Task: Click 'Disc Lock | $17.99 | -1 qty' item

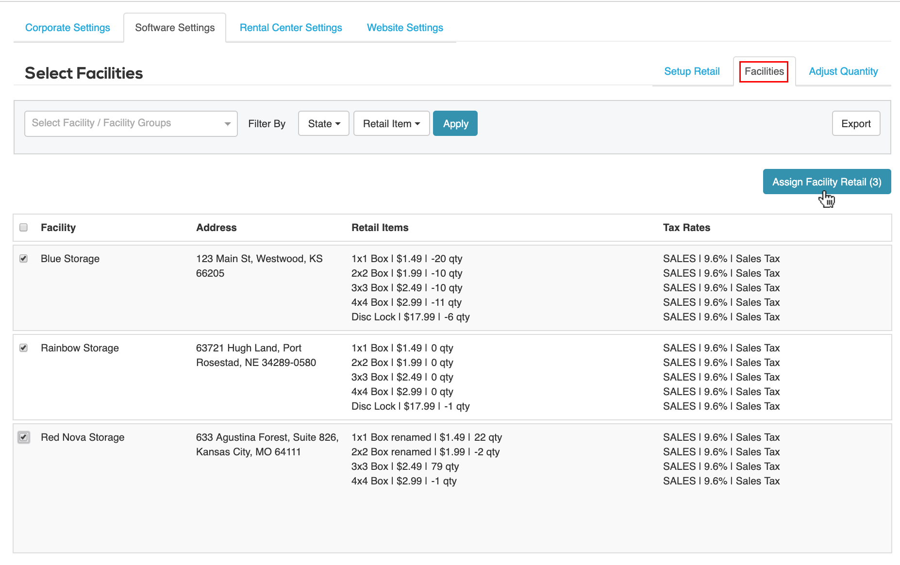Action: 411,406
